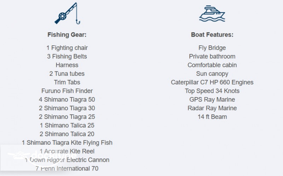Select the Boat Features heading
This screenshot has width=283, height=176.
pyautogui.click(x=212, y=35)
